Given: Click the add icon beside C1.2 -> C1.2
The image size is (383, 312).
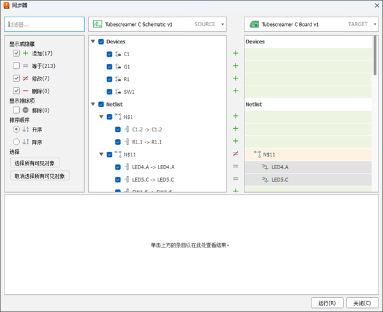Looking at the screenshot, I should pyautogui.click(x=236, y=128).
